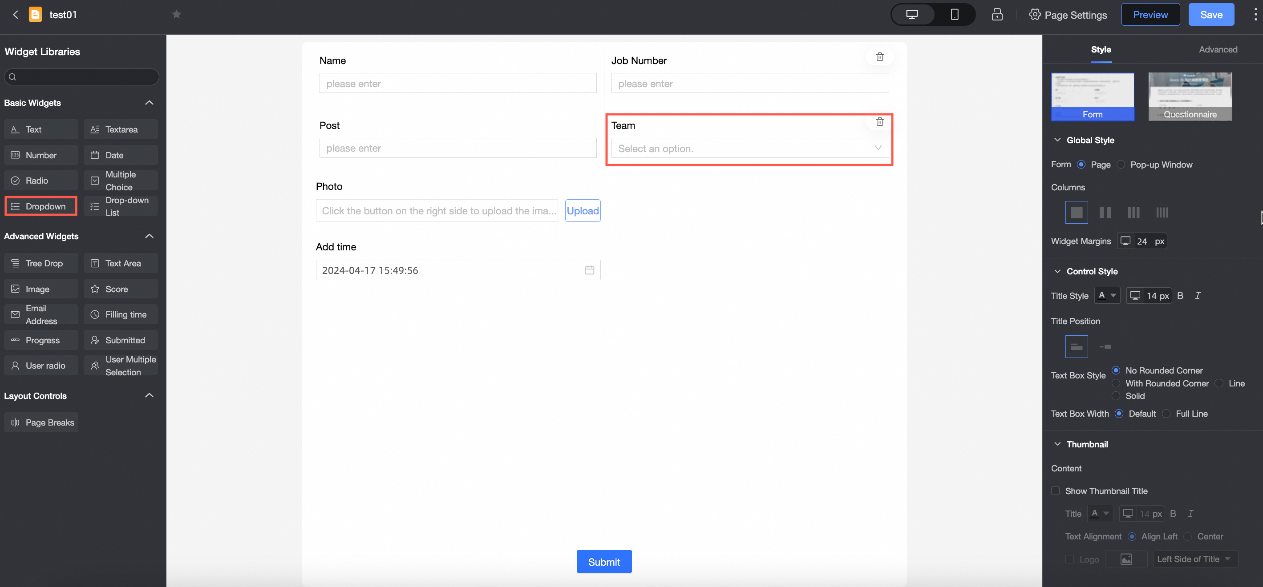Click the Preview button
Screen dimensions: 1263x587
click(1150, 15)
